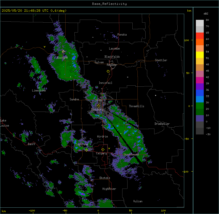Screen dimensions: 219x214
Task: Click the RockyMH label
Action: point(62,58)
